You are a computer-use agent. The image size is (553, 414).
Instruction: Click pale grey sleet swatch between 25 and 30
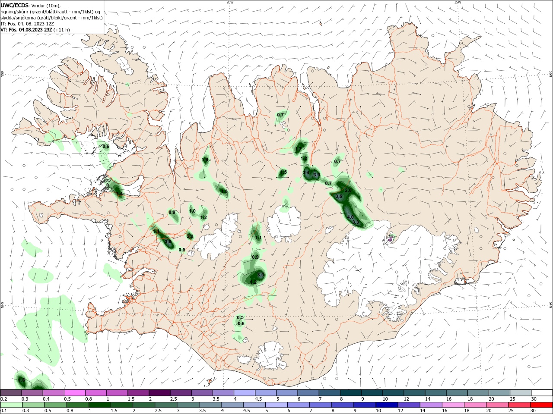point(521,393)
